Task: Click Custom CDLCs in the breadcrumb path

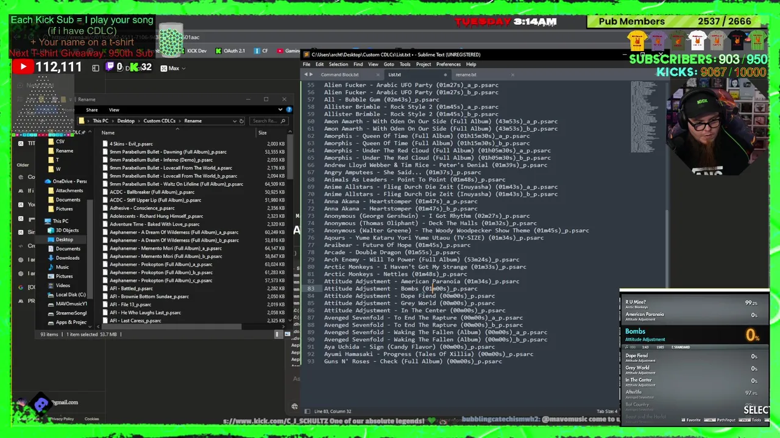Action: tap(159, 121)
